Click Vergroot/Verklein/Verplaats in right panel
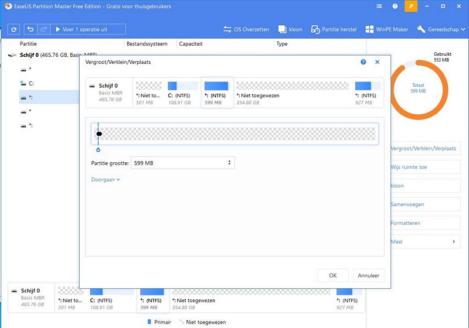469x328 pixels. pyautogui.click(x=426, y=148)
